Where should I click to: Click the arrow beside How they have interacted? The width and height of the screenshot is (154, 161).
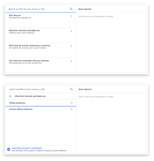(x=71, y=61)
